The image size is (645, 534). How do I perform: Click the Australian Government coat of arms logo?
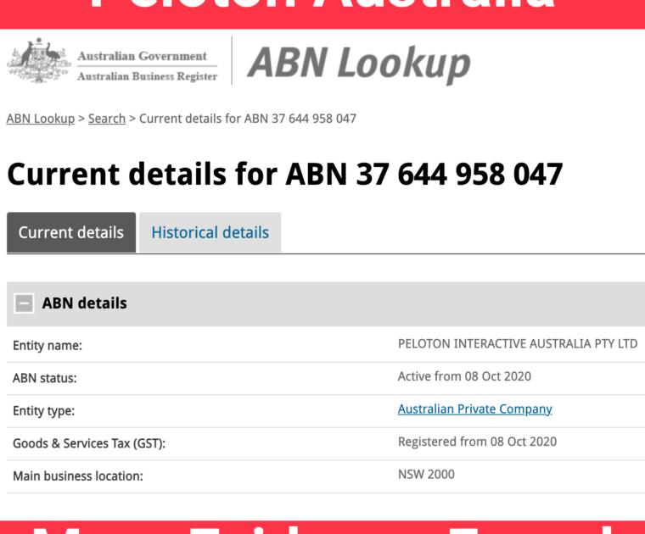click(x=39, y=60)
